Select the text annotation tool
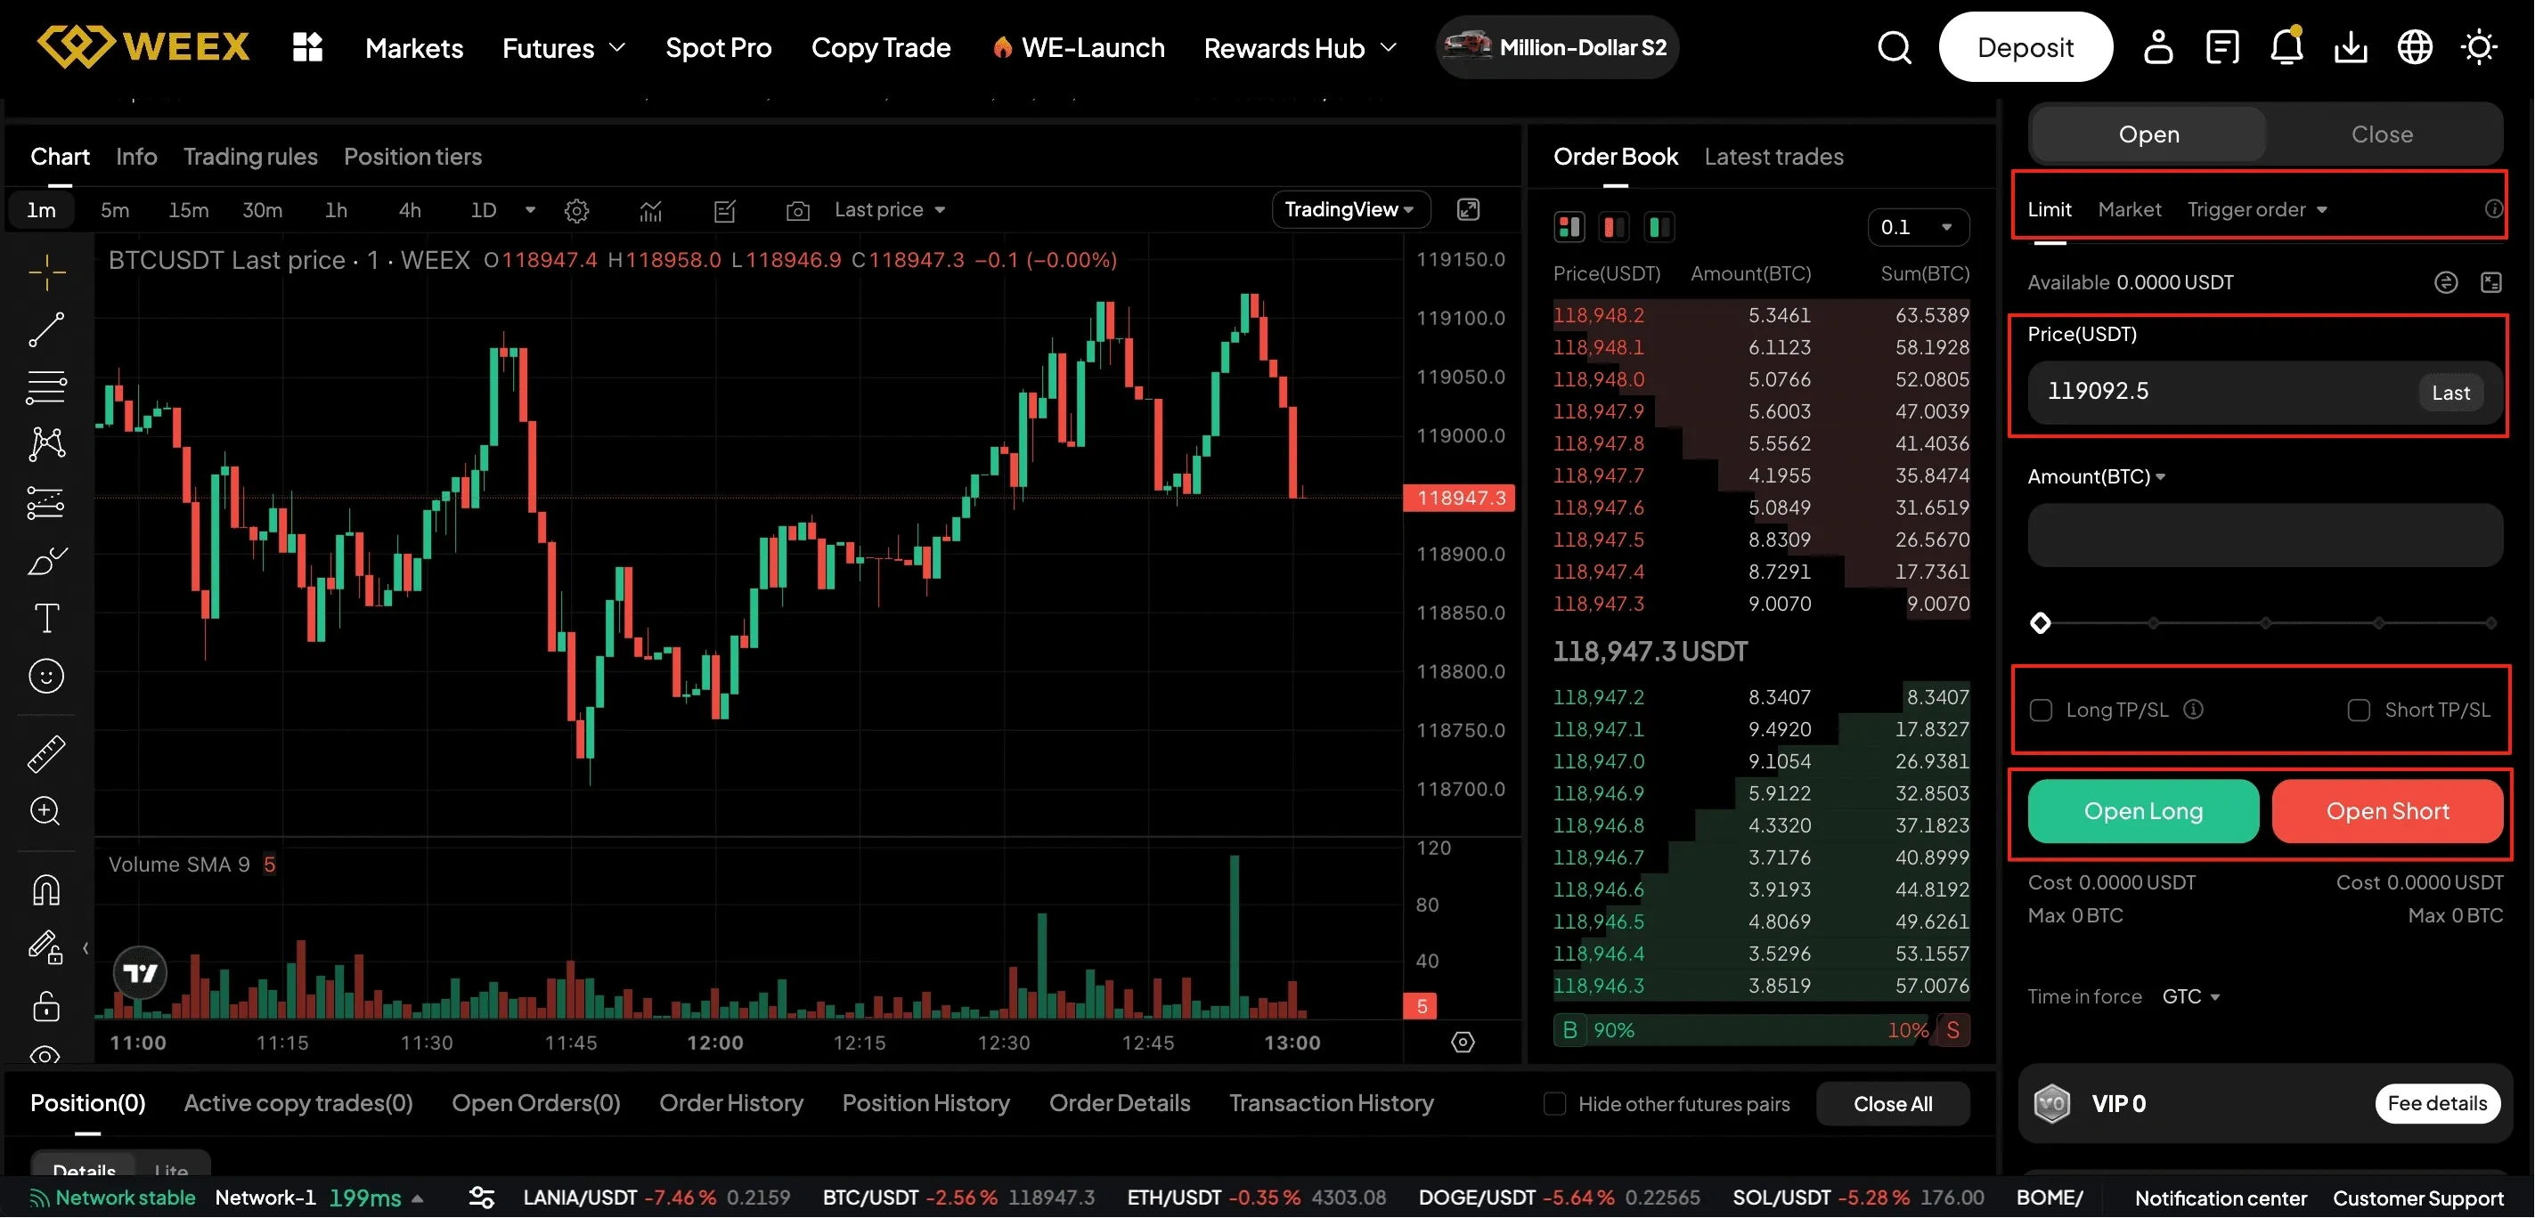Screen dimensions: 2535x1218 tap(45, 618)
